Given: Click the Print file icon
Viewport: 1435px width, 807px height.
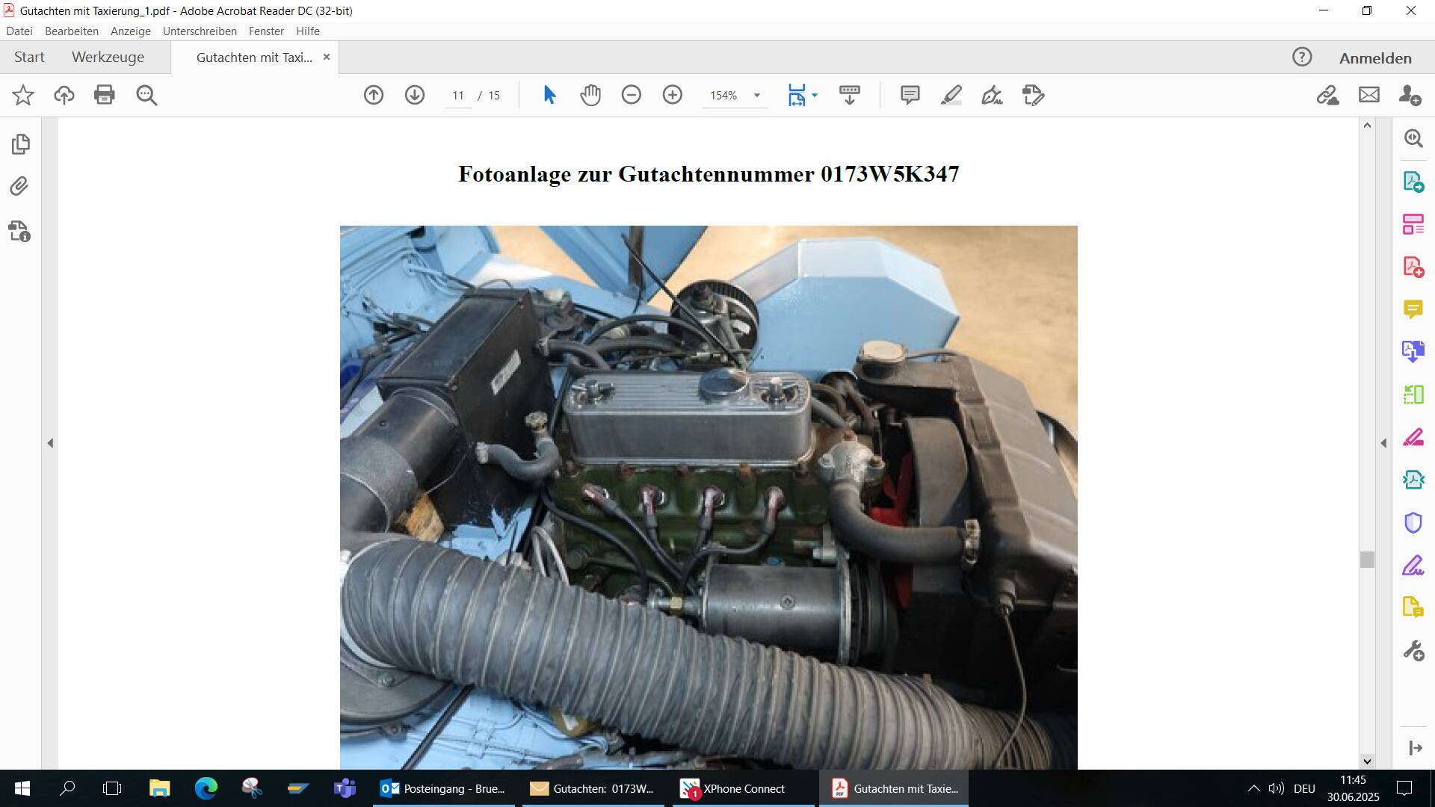Looking at the screenshot, I should [x=105, y=95].
